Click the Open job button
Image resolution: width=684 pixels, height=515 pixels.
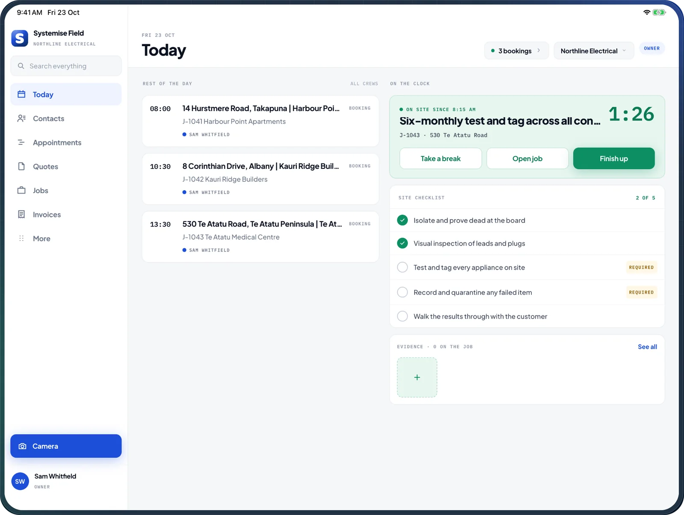[x=527, y=159]
